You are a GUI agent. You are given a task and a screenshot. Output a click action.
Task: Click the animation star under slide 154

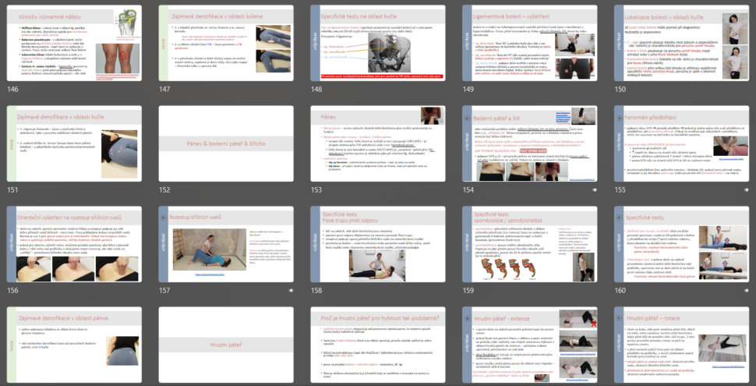click(595, 189)
